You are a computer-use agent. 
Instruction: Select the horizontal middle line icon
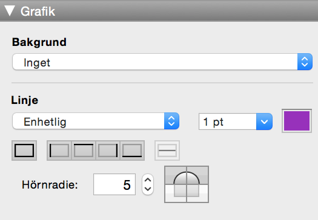pyautogui.click(x=167, y=150)
